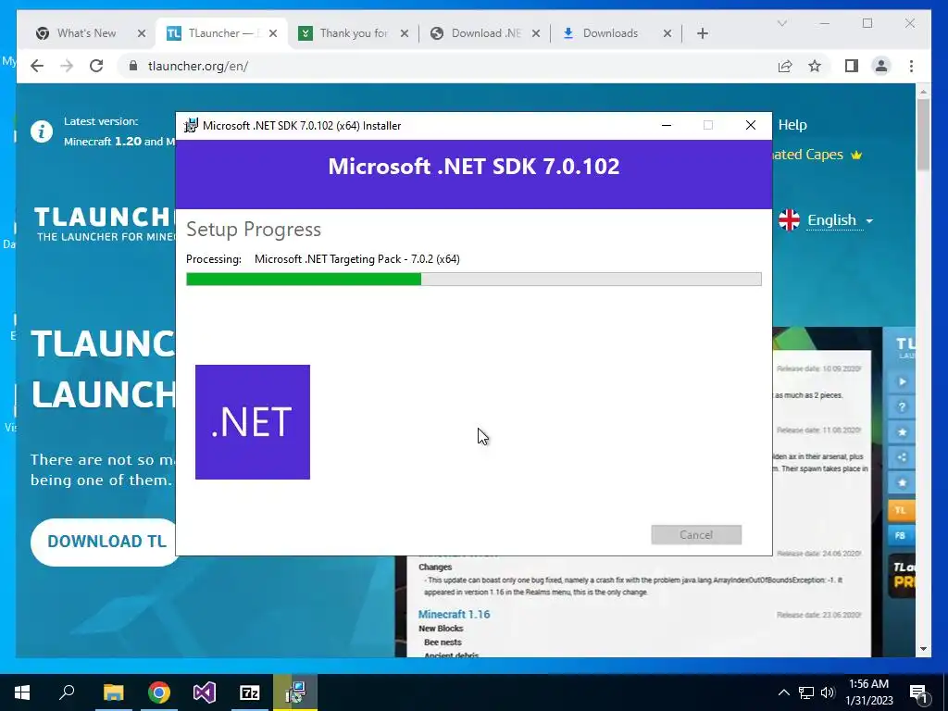Open the taskbar clock showing 1:56 AM
Viewport: 948px width, 711px height.
point(868,692)
